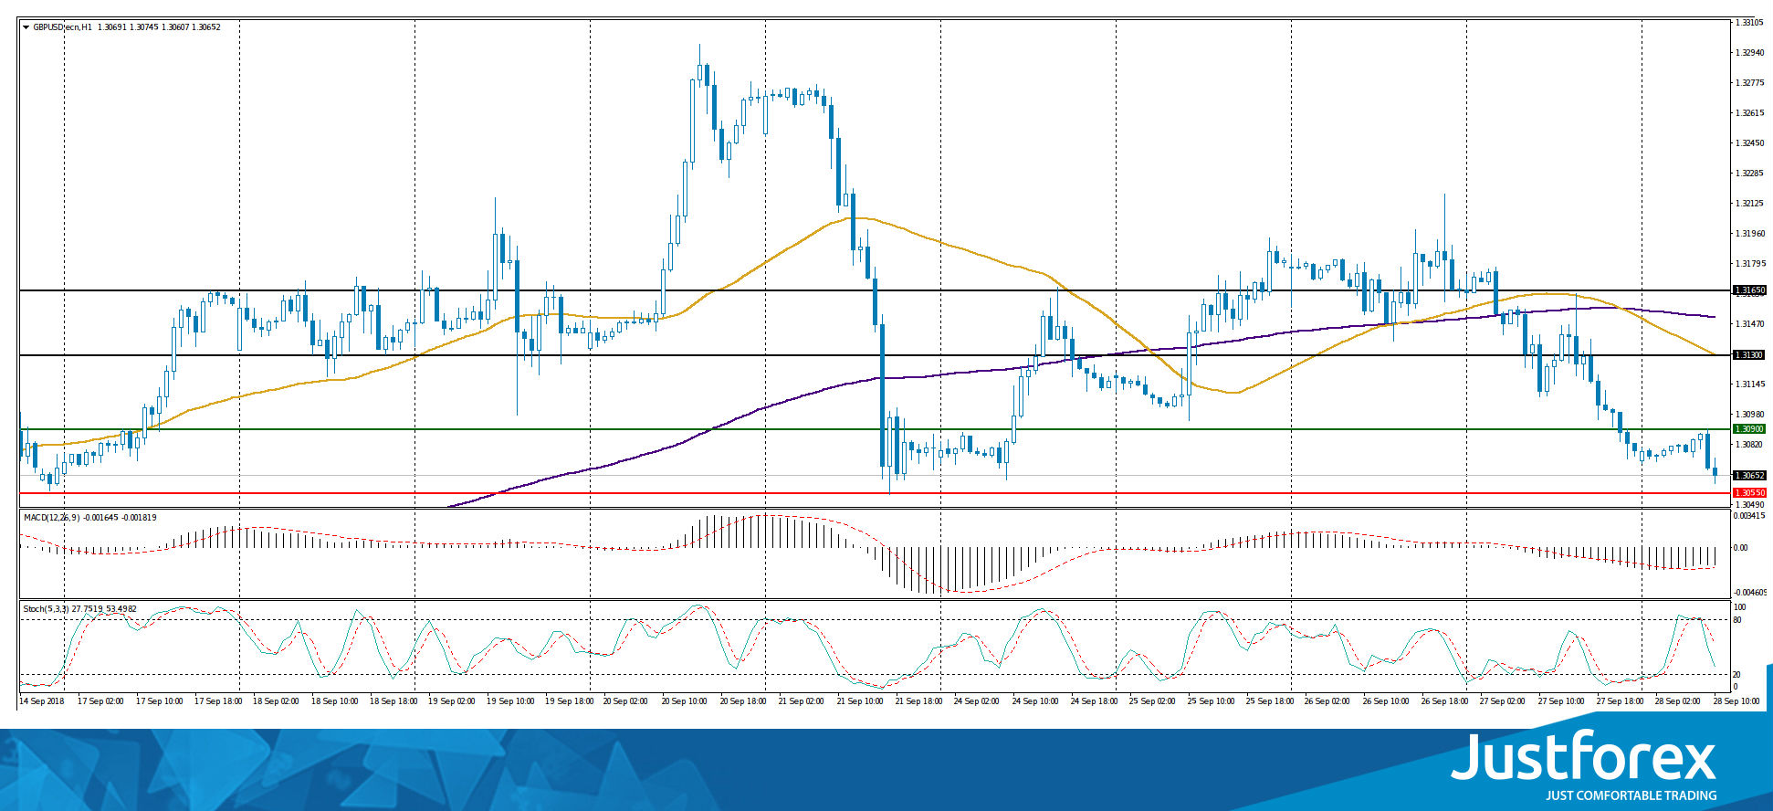Click the 14 Sep 2018 time label
This screenshot has height=811, width=1773.
42,701
